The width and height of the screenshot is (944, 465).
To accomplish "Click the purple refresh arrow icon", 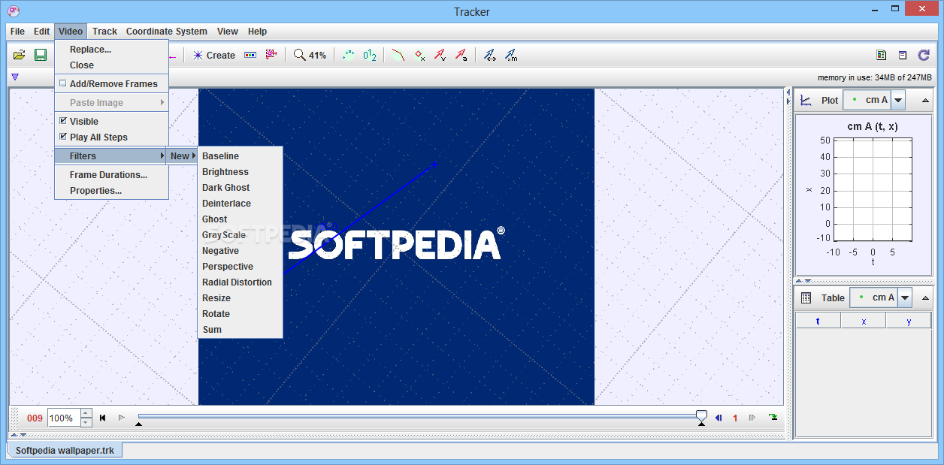I will click(x=924, y=55).
